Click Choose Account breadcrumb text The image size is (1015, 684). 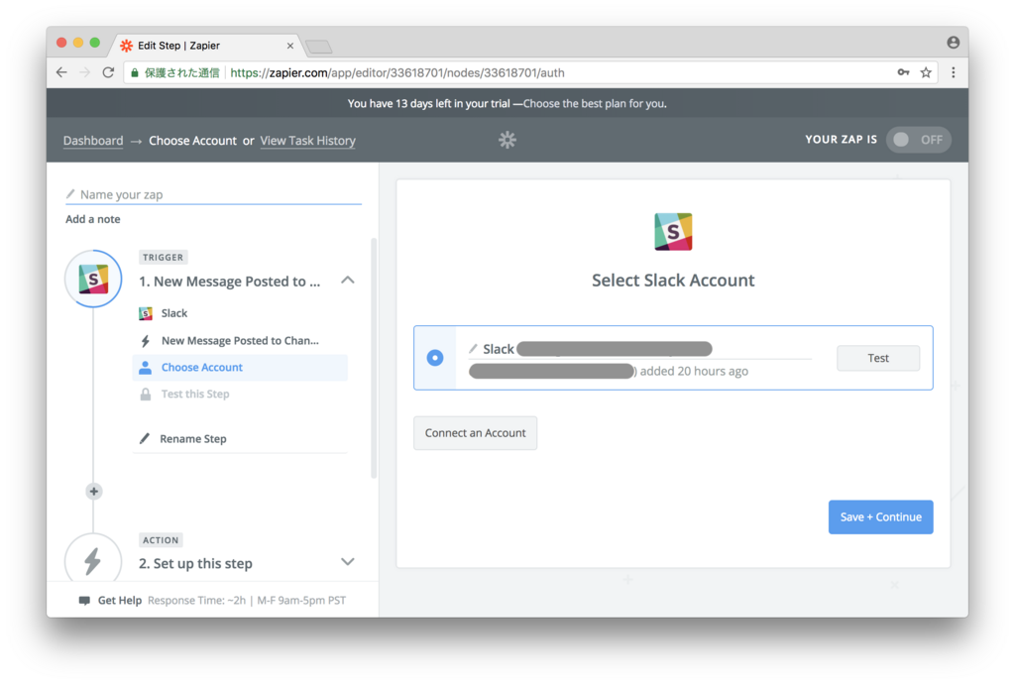coord(192,141)
